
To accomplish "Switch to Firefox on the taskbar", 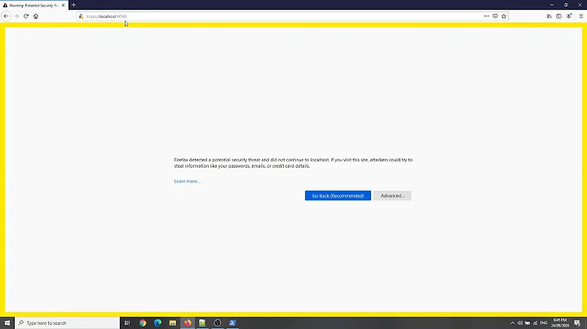I will [188, 322].
